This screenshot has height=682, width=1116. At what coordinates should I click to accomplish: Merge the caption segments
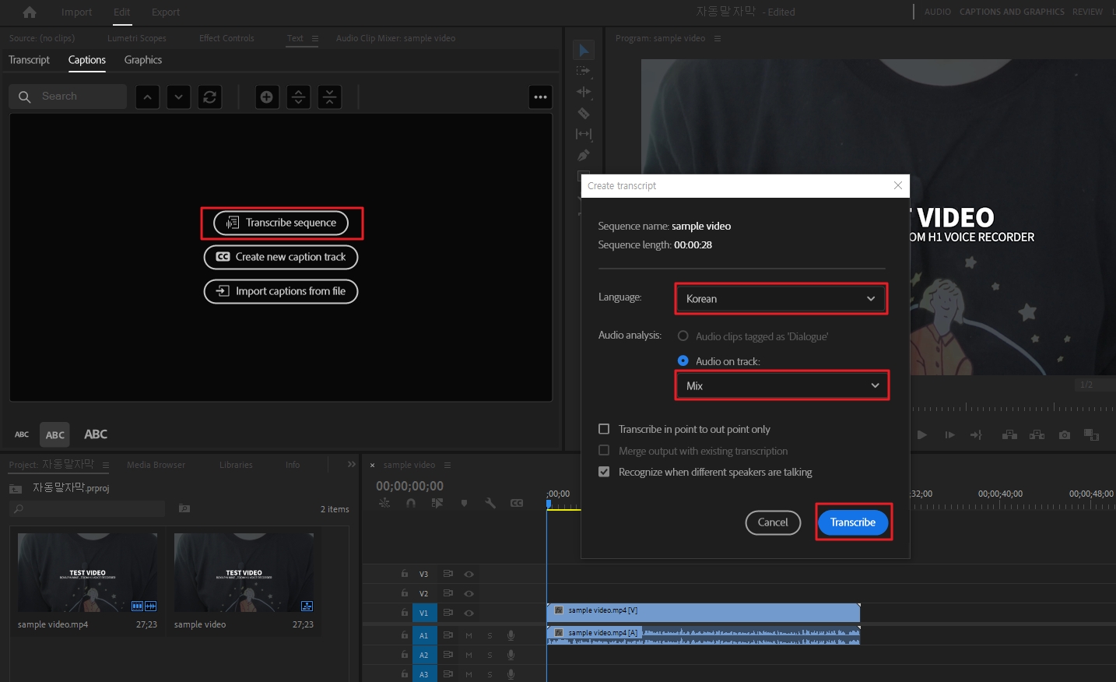tap(329, 97)
